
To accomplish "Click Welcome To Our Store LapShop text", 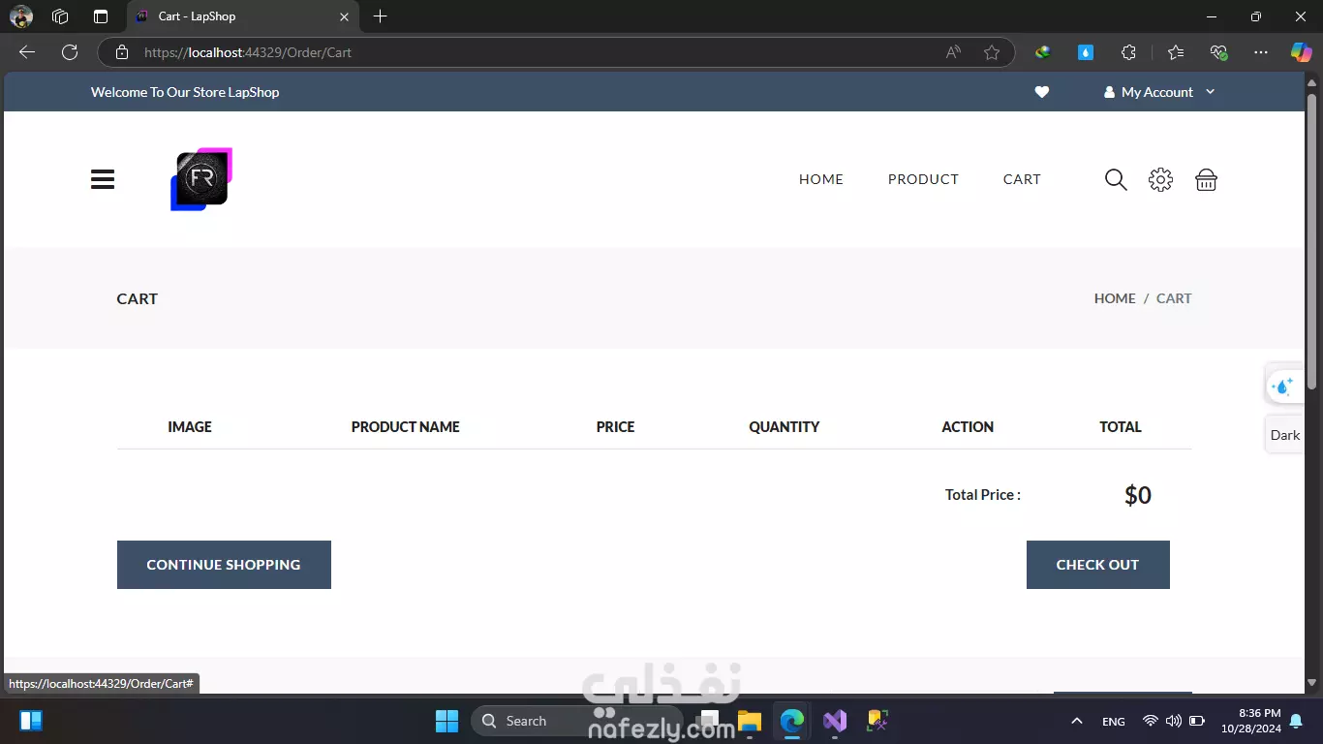I will click(x=185, y=92).
